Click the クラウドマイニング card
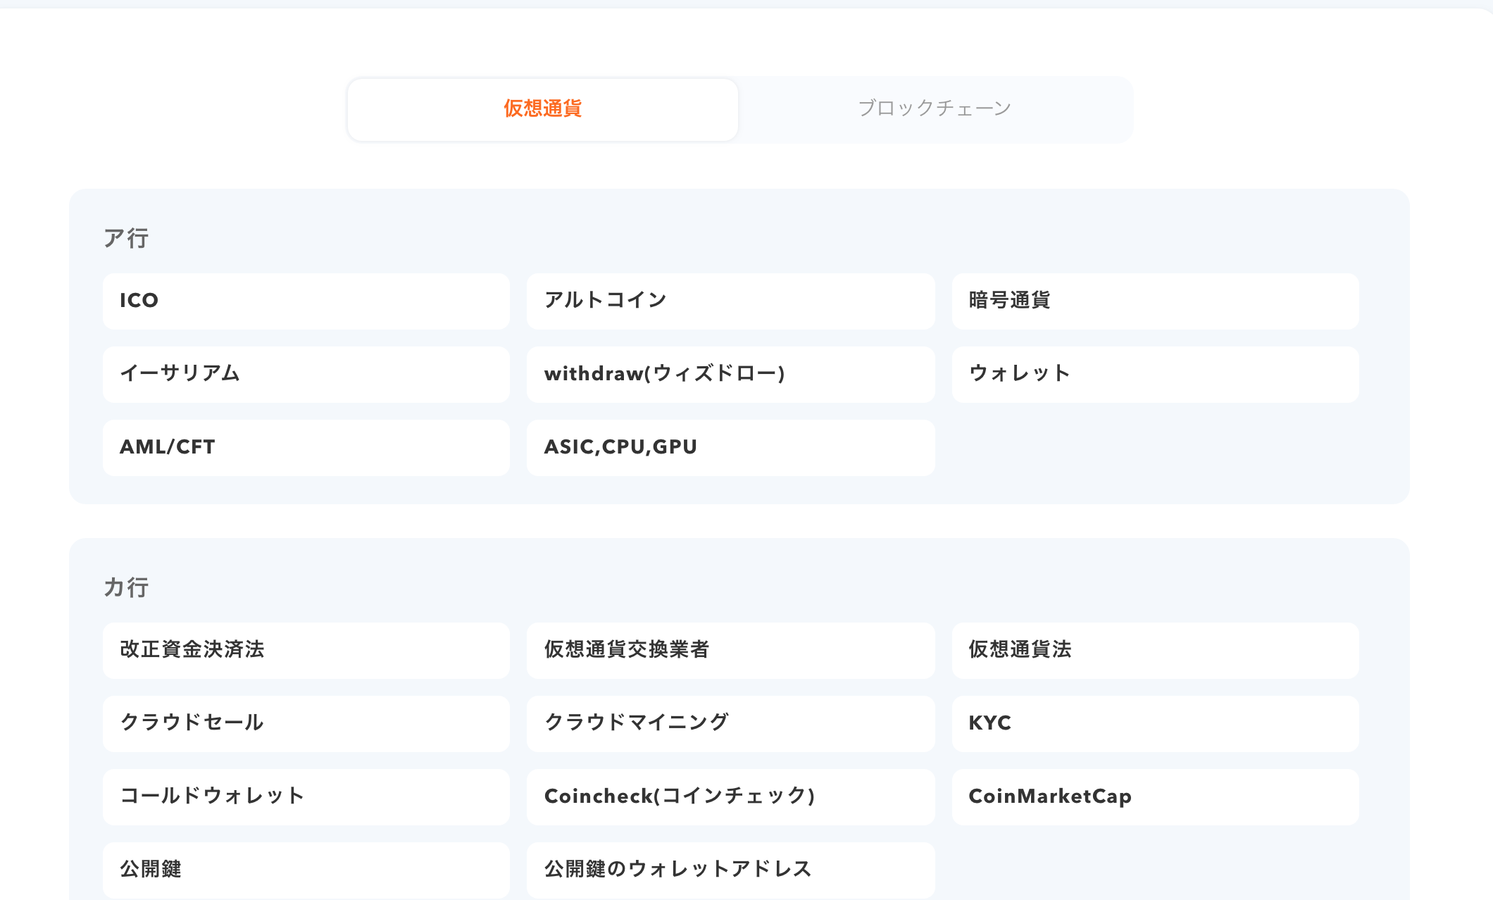The height and width of the screenshot is (900, 1493). pos(730,724)
